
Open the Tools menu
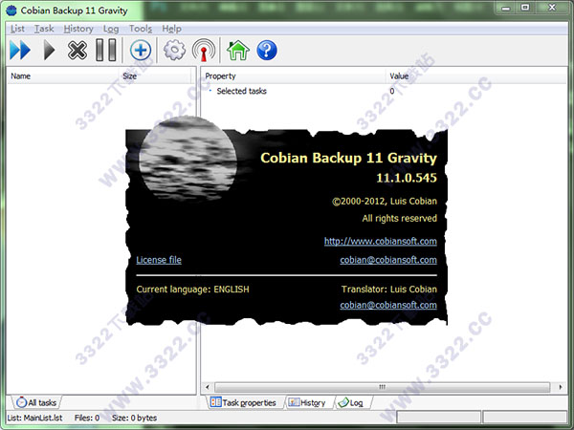[x=141, y=29]
